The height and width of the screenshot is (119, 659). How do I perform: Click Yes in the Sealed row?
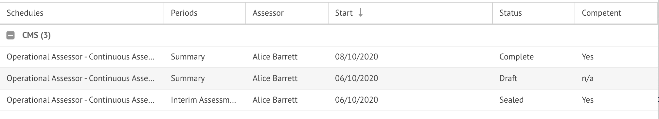587,100
